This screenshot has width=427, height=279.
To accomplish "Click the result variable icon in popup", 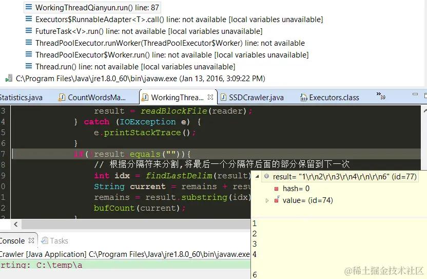I will (266, 176).
